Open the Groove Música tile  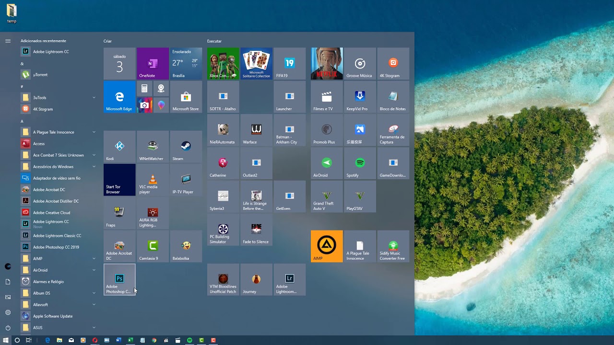click(360, 63)
